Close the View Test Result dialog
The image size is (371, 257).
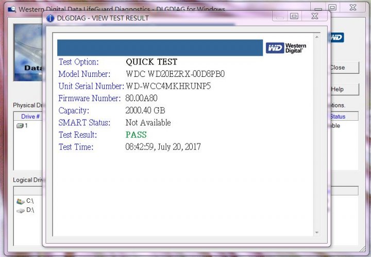(x=315, y=16)
